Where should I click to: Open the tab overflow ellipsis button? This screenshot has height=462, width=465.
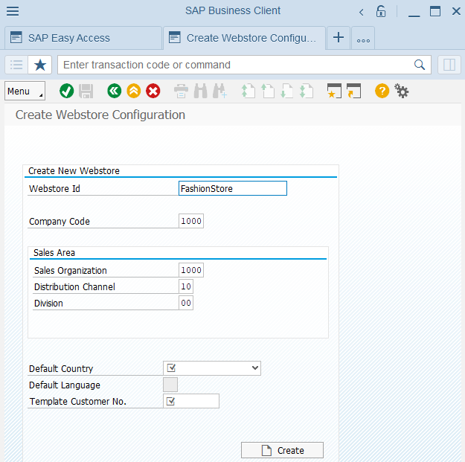pos(363,38)
